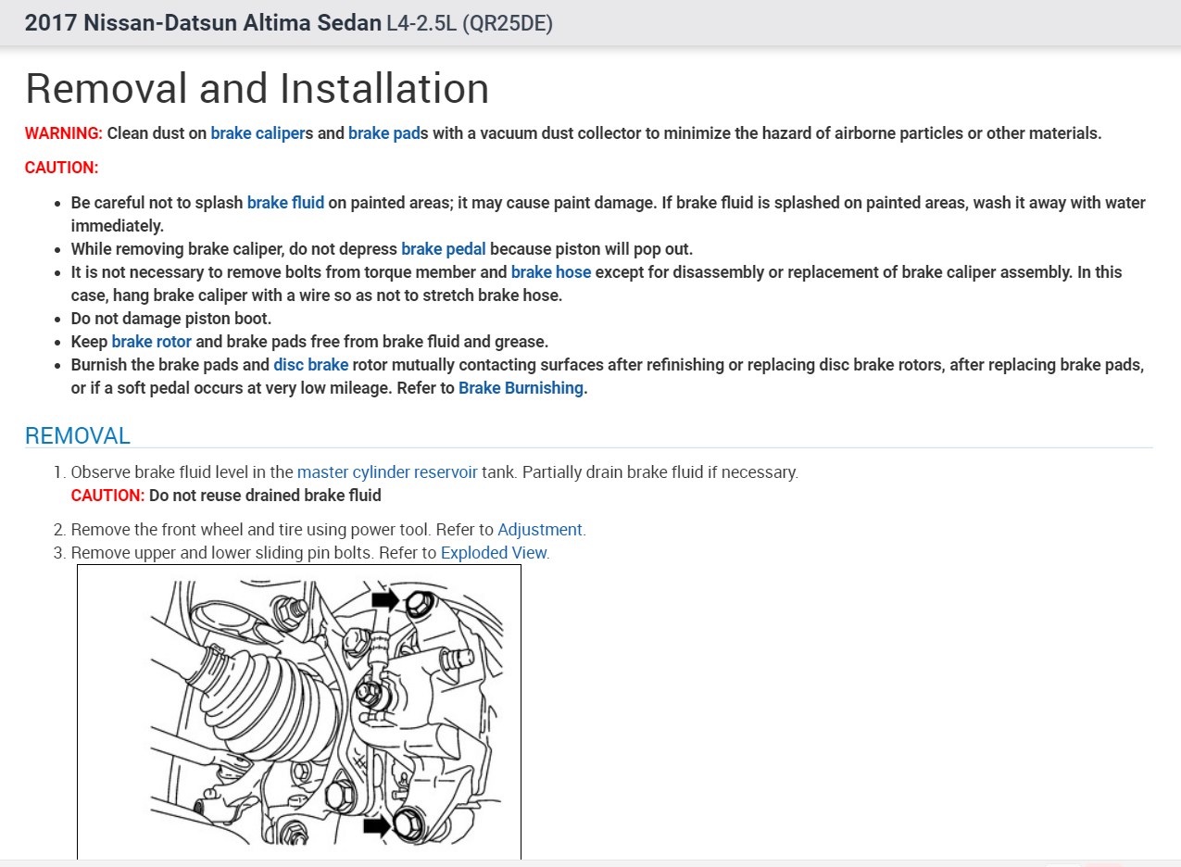Image resolution: width=1181 pixels, height=867 pixels.
Task: Open the brake caliper link in warning
Action: 258,132
